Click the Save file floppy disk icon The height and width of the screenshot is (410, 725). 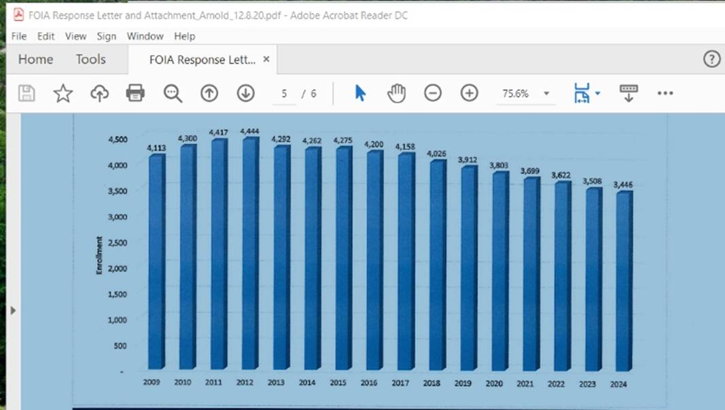click(x=26, y=93)
